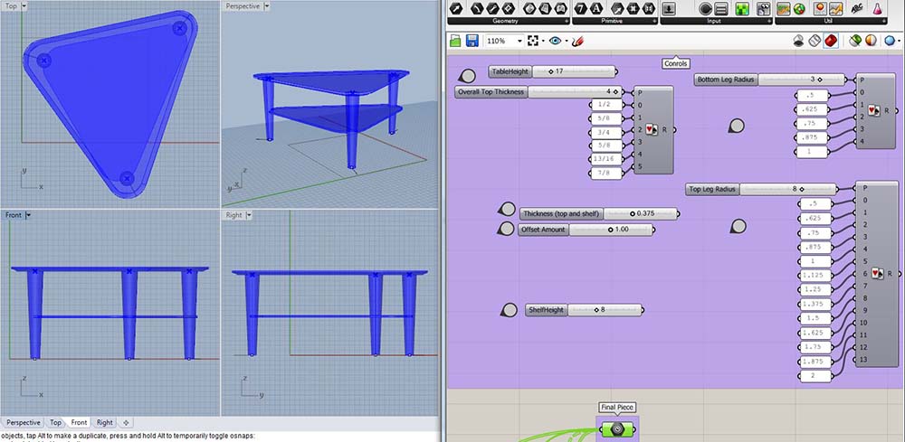Toggle the circle button beside ShelfHeight
This screenshot has width=905, height=442.
(x=509, y=310)
